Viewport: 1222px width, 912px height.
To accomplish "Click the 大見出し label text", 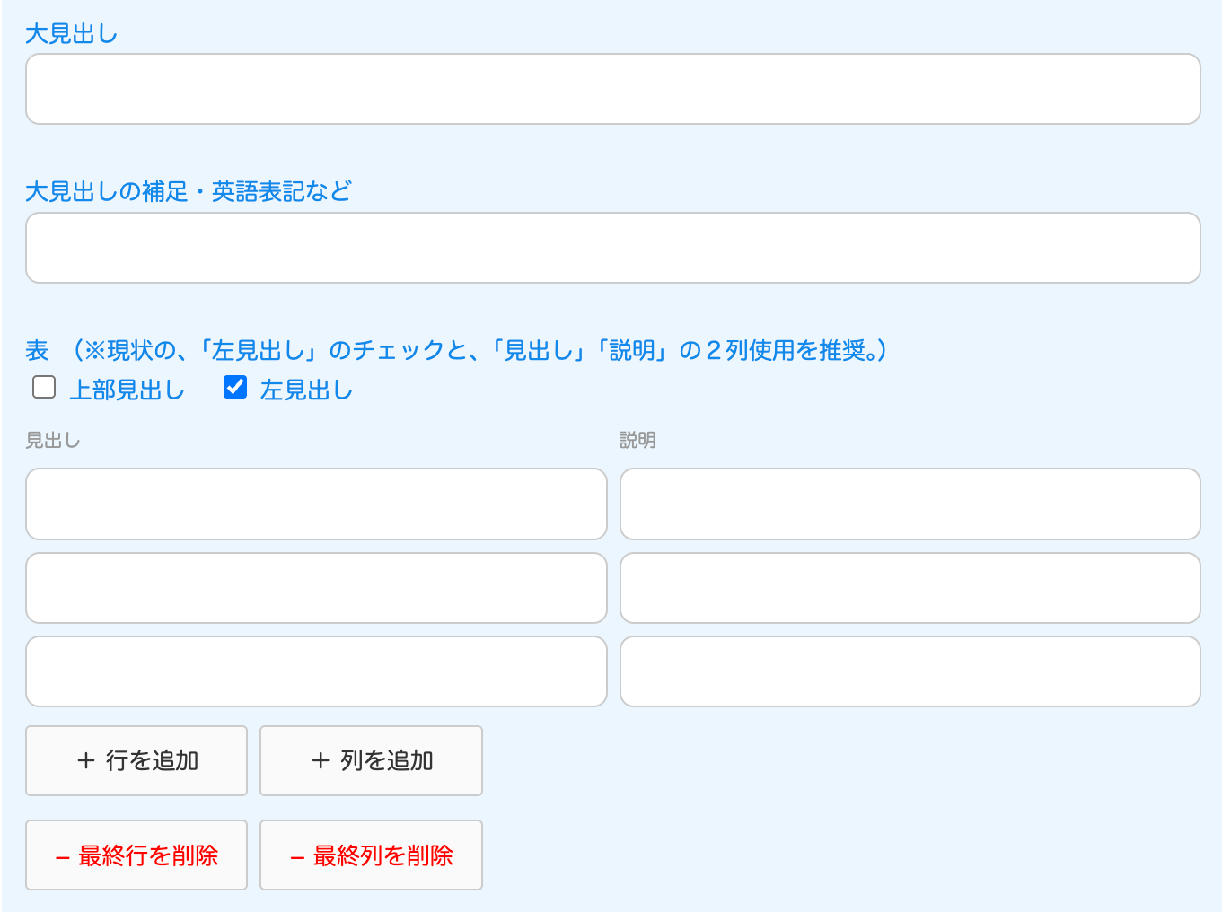I will (72, 34).
